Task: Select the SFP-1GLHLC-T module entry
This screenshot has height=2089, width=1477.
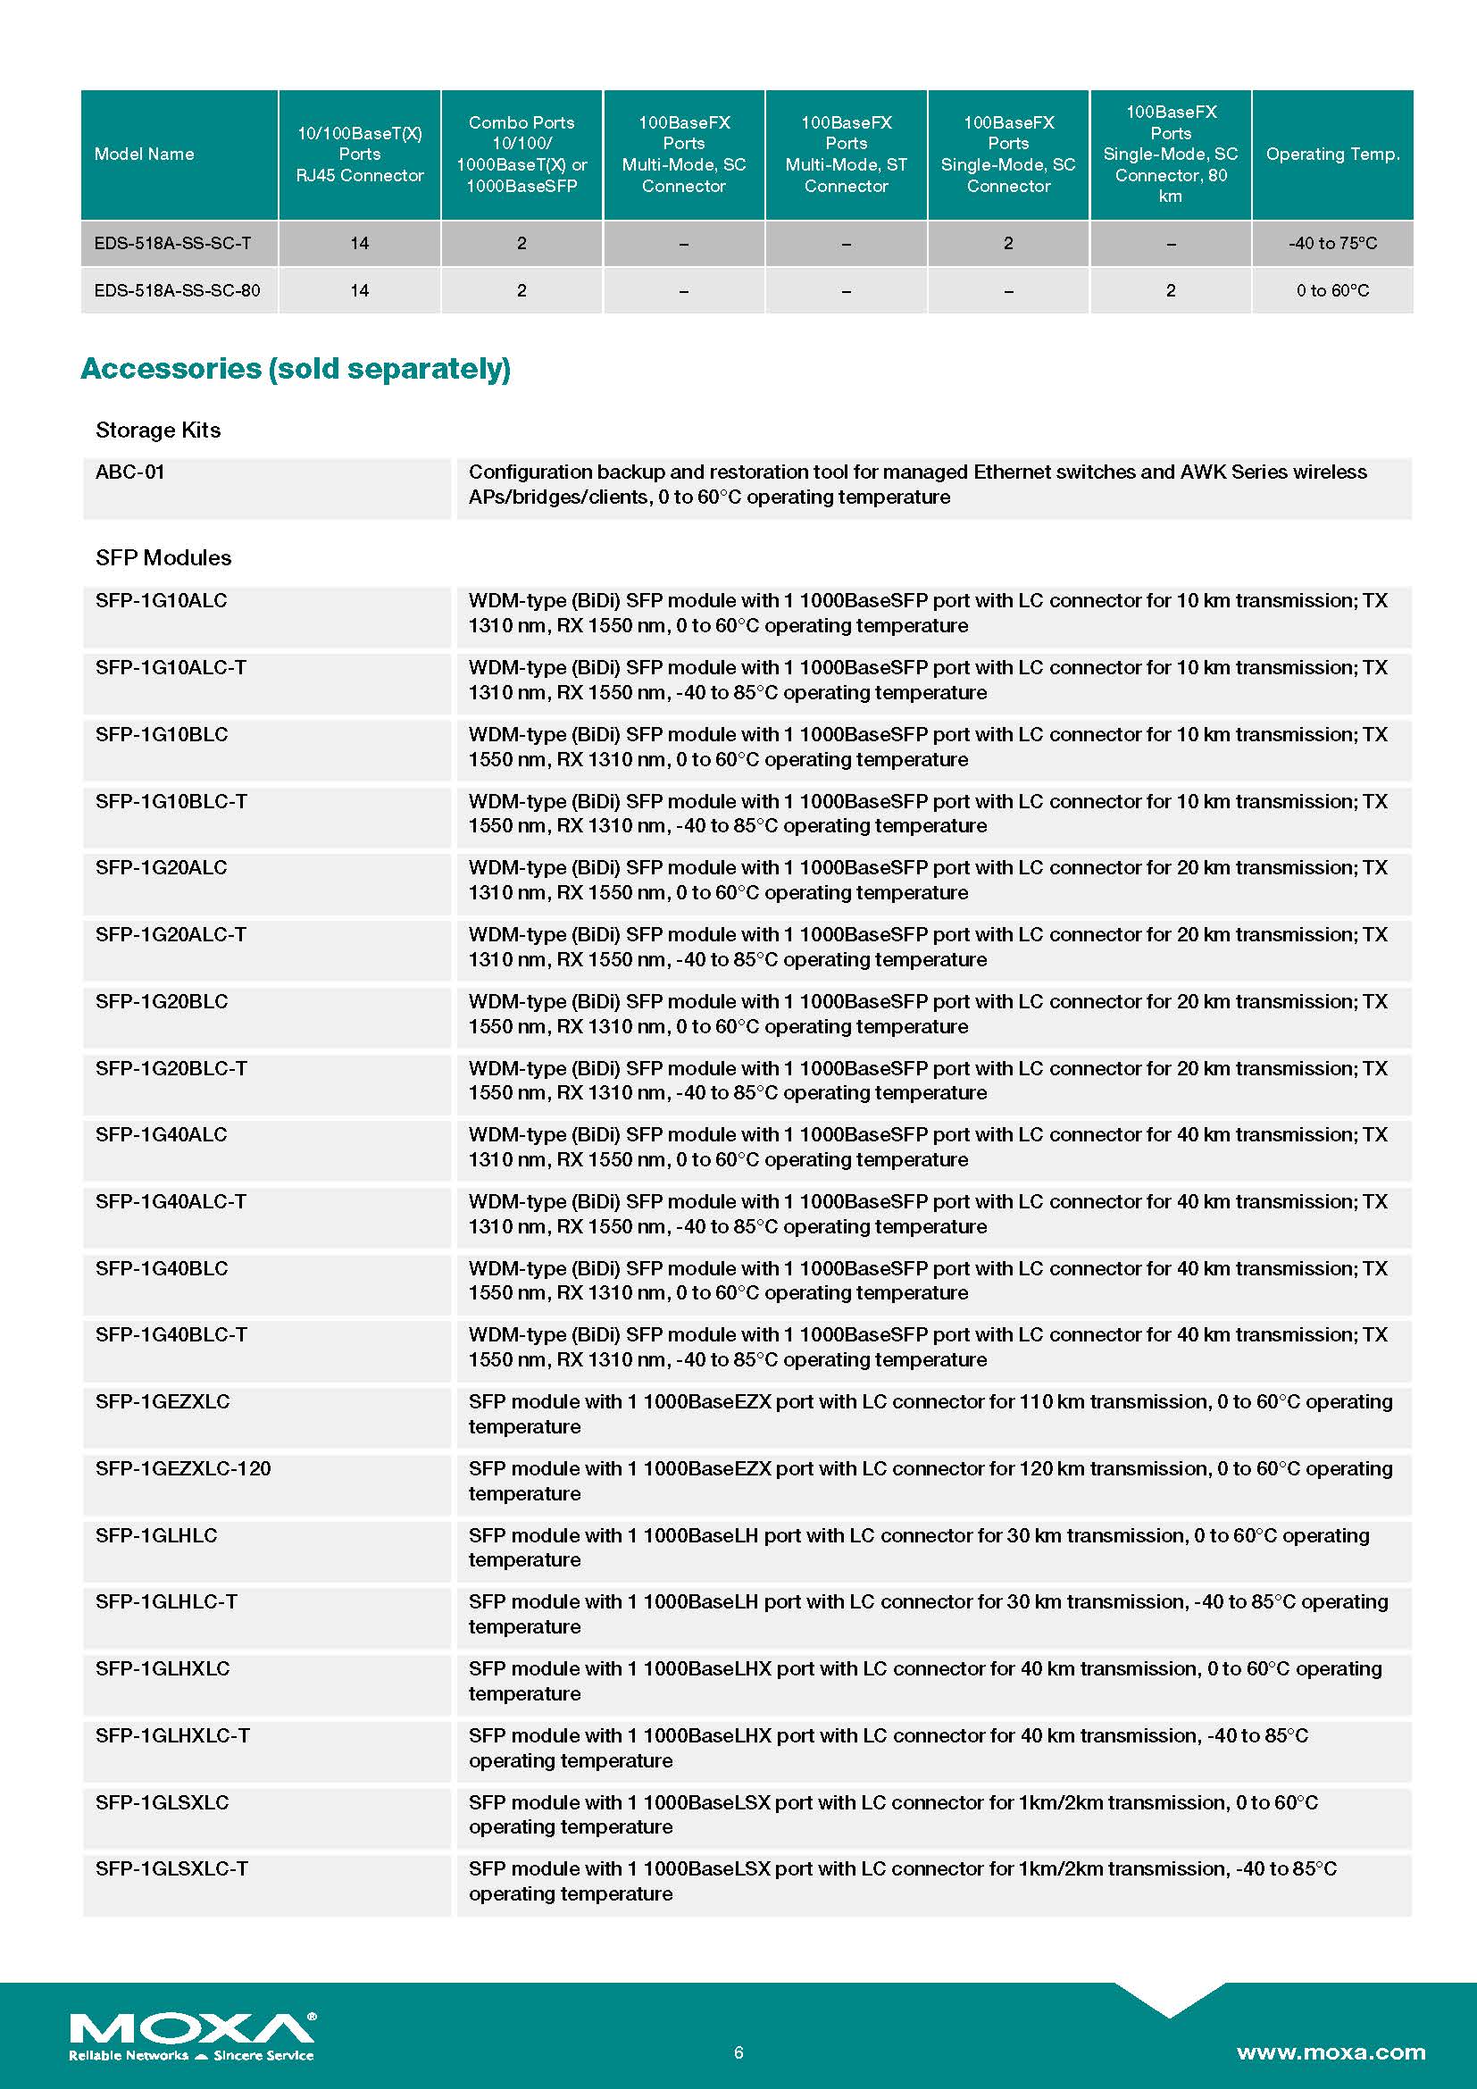Action: (166, 1602)
